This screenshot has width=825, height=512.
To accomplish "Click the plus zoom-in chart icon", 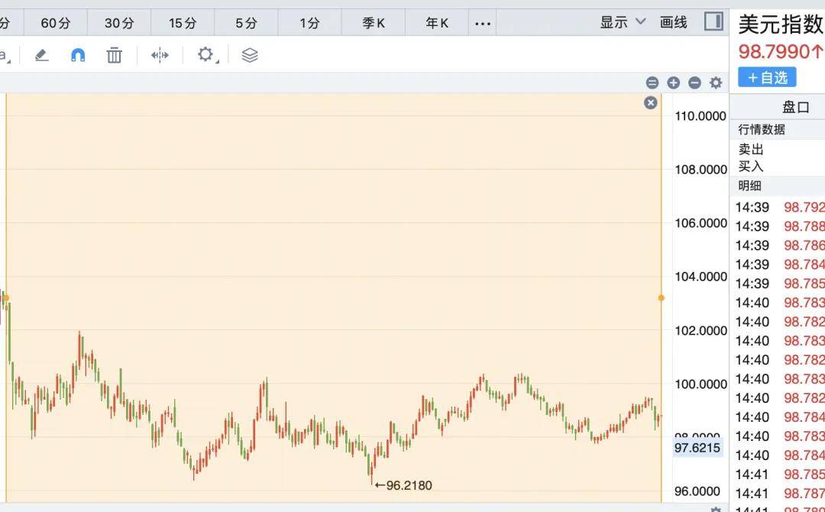I will coord(673,83).
